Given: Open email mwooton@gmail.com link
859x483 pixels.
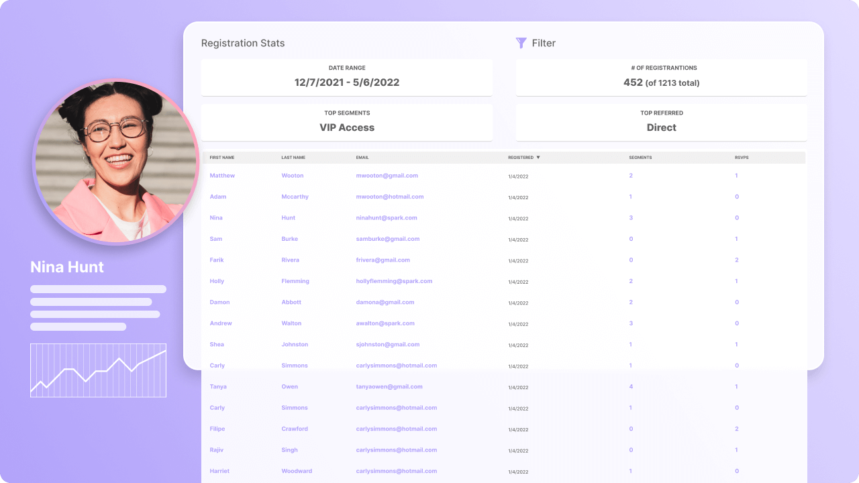Looking at the screenshot, I should (387, 176).
